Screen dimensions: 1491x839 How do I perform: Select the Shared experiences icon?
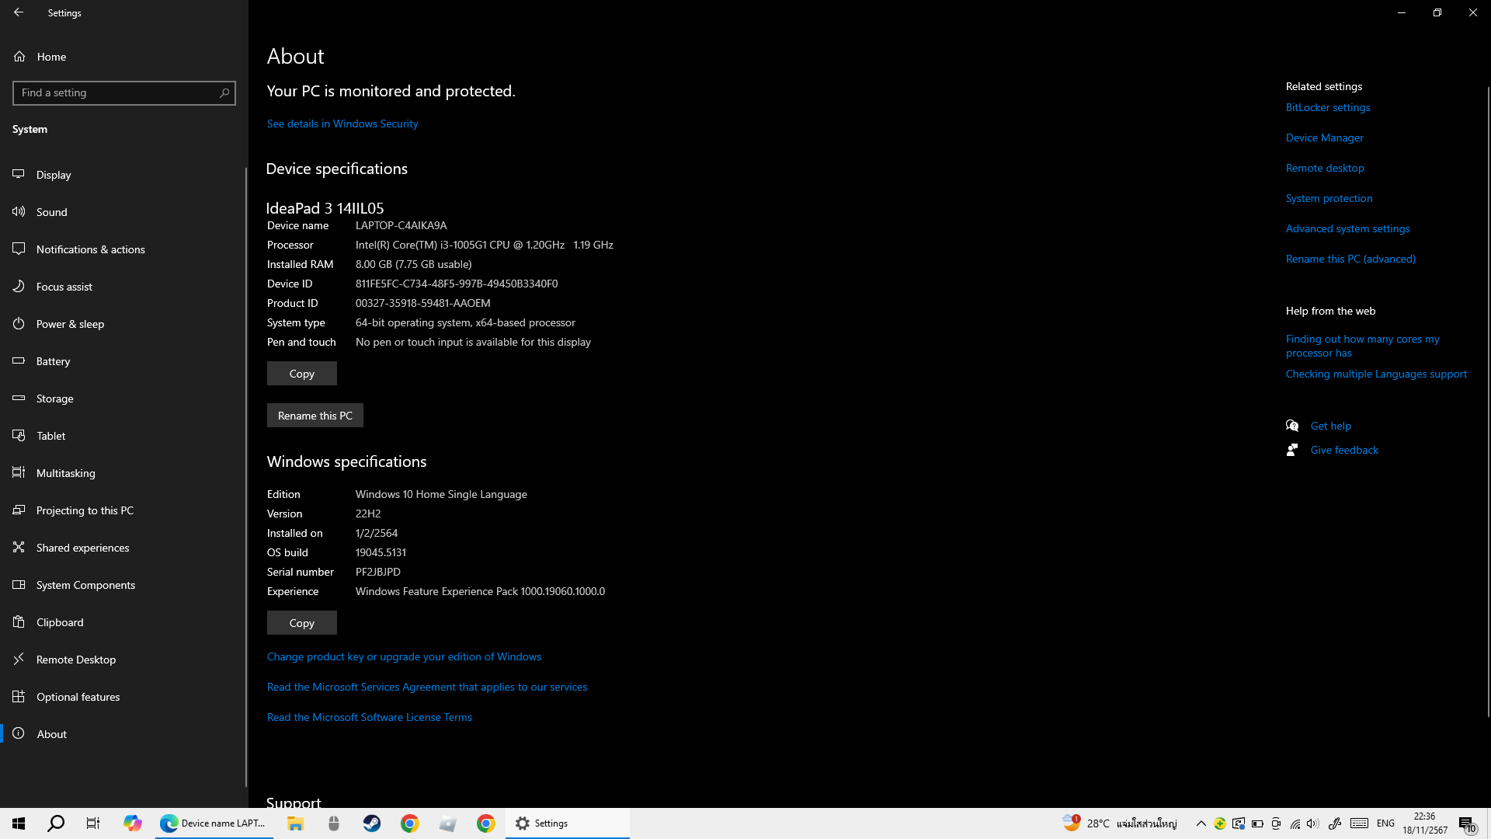pos(19,547)
